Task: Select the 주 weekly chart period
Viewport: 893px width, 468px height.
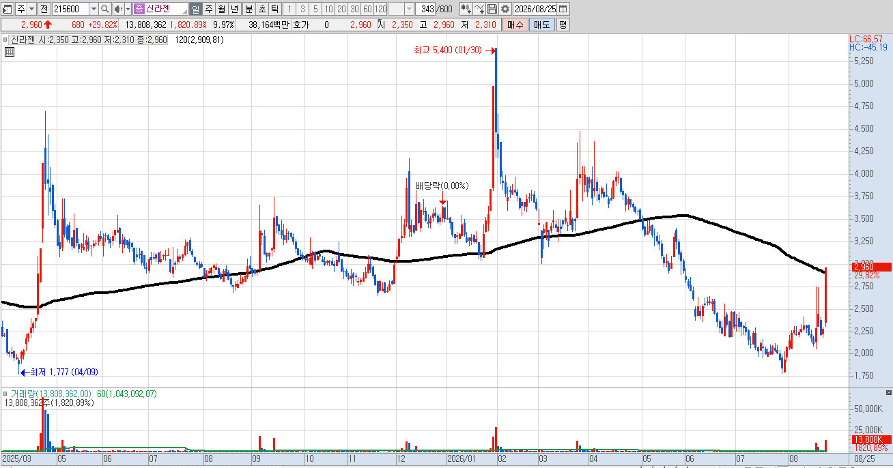Action: click(209, 9)
